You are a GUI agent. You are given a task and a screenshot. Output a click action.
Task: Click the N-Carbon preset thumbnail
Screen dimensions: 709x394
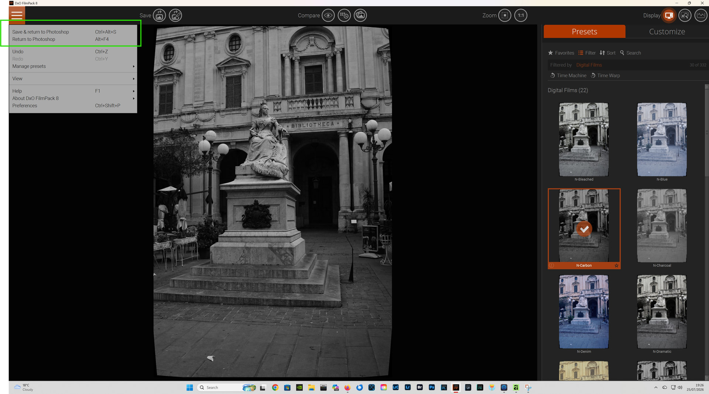tap(584, 226)
